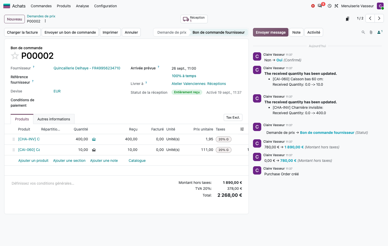Click Ajouter un produit
Screen dimensions: 388x246
(x=33, y=161)
